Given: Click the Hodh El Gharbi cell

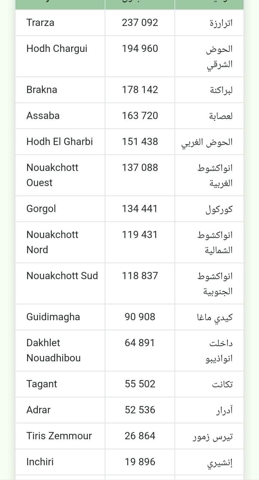Looking at the screenshot, I should [x=59, y=142].
